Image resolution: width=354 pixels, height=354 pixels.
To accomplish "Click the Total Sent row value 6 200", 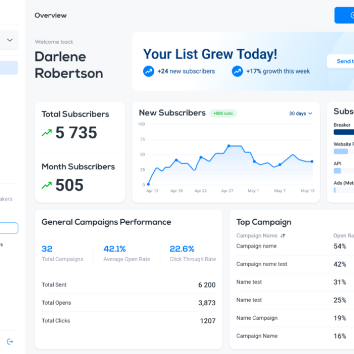I will (x=207, y=285).
